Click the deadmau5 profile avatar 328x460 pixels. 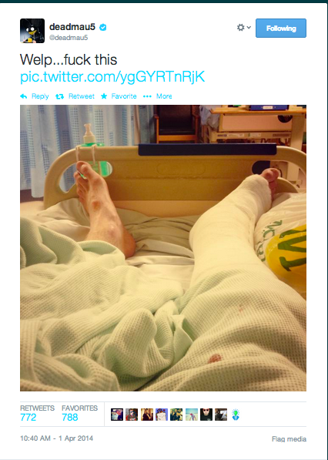[x=32, y=31]
